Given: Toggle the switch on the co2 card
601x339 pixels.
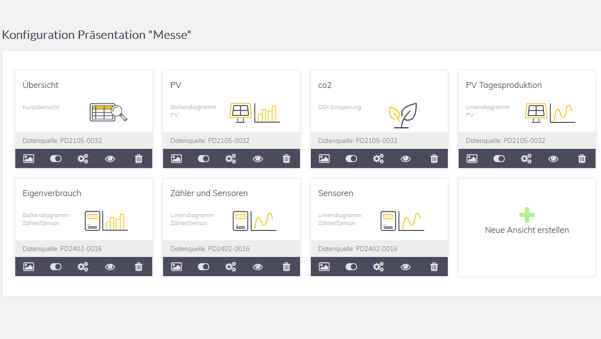Looking at the screenshot, I should tap(351, 159).
